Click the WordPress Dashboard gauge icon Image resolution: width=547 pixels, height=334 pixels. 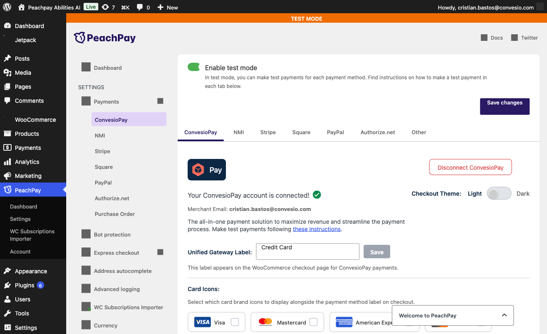[x=7, y=26]
